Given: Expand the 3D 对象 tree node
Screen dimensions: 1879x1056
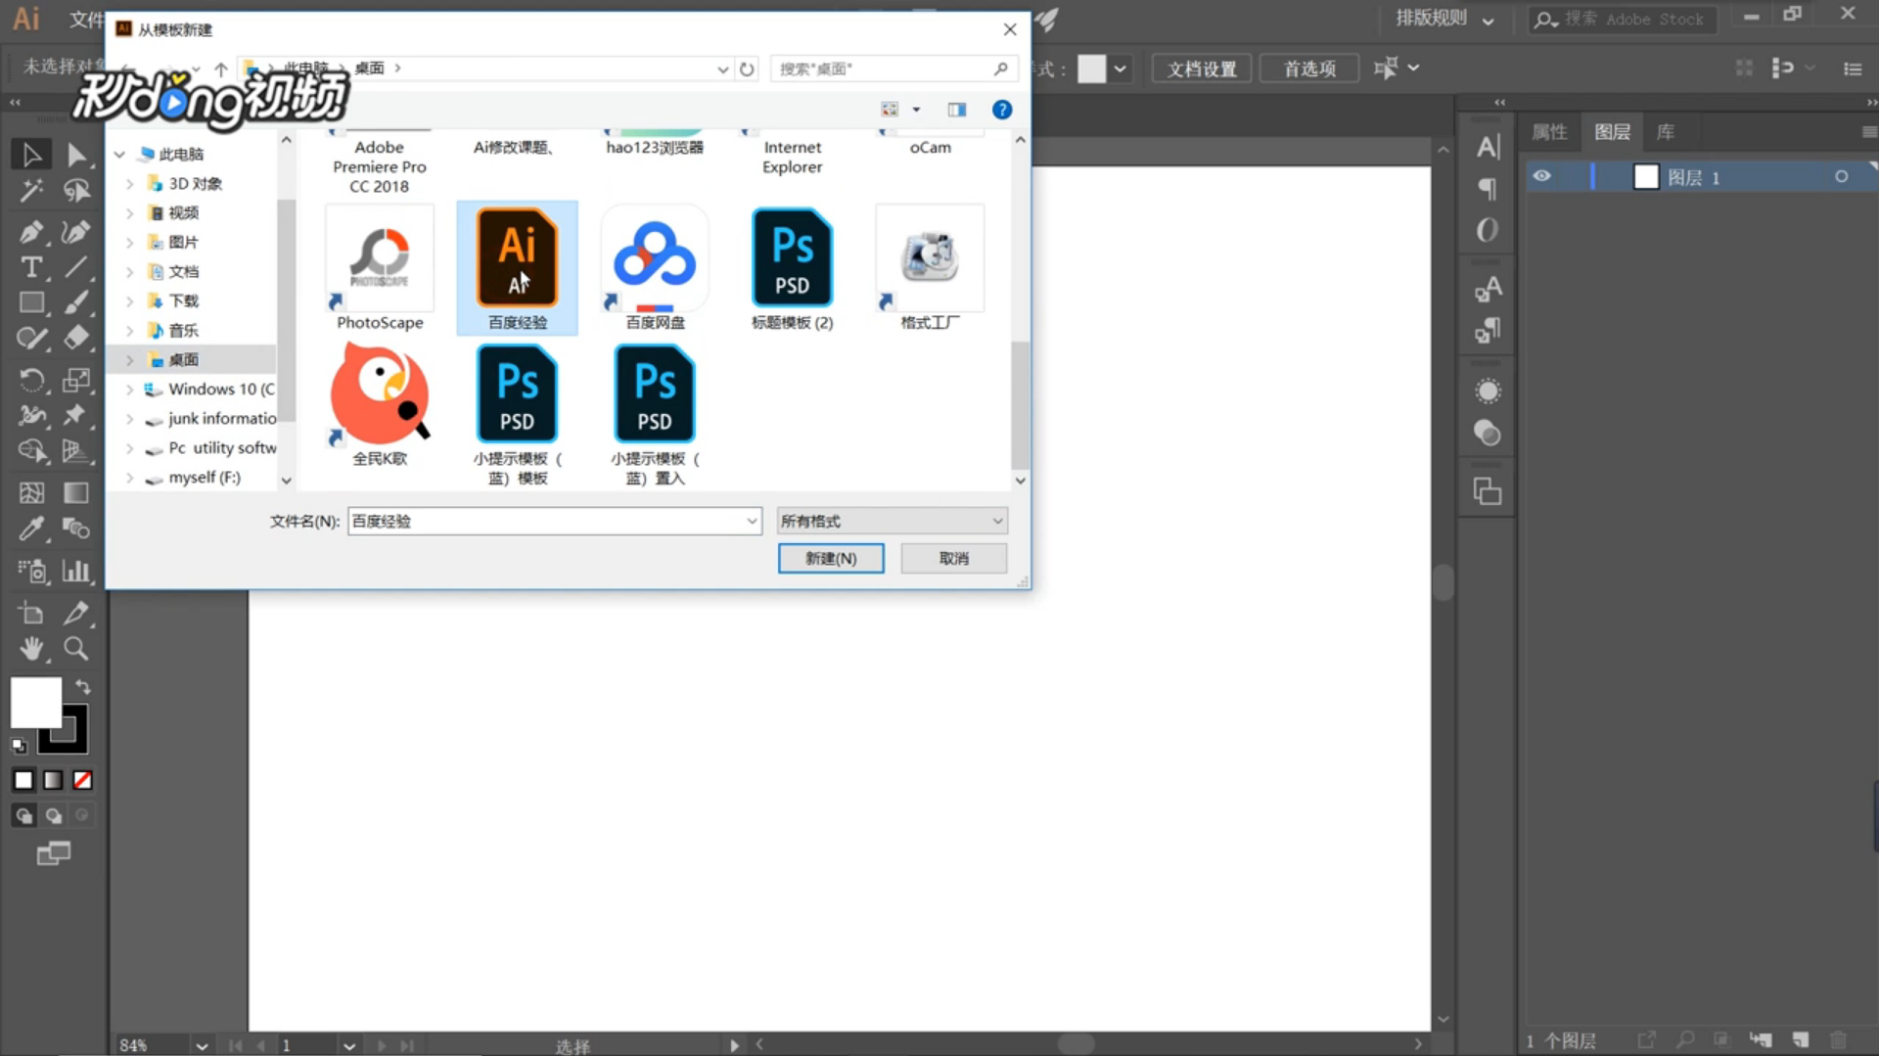Looking at the screenshot, I should tap(129, 184).
